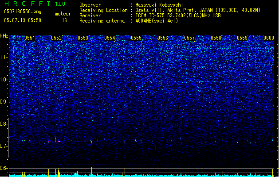Click the version number 1.0.0
The width and height of the screenshot is (279, 177).
click(60, 4)
